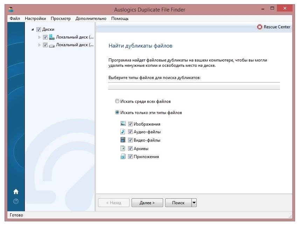The width and height of the screenshot is (301, 228).
Task: Click the Приложения label
Action: [x=146, y=157]
